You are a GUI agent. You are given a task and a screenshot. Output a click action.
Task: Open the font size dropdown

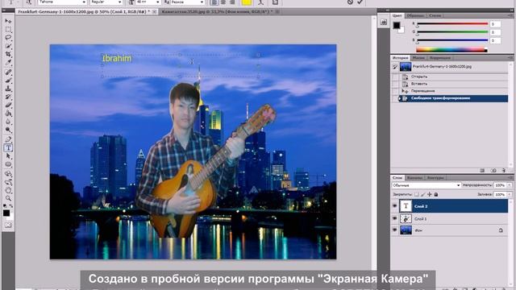pyautogui.click(x=158, y=2)
